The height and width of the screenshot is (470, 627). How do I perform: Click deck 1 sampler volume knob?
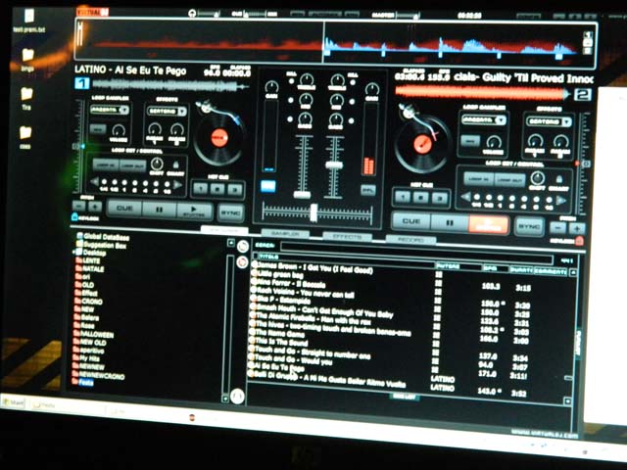point(118,130)
